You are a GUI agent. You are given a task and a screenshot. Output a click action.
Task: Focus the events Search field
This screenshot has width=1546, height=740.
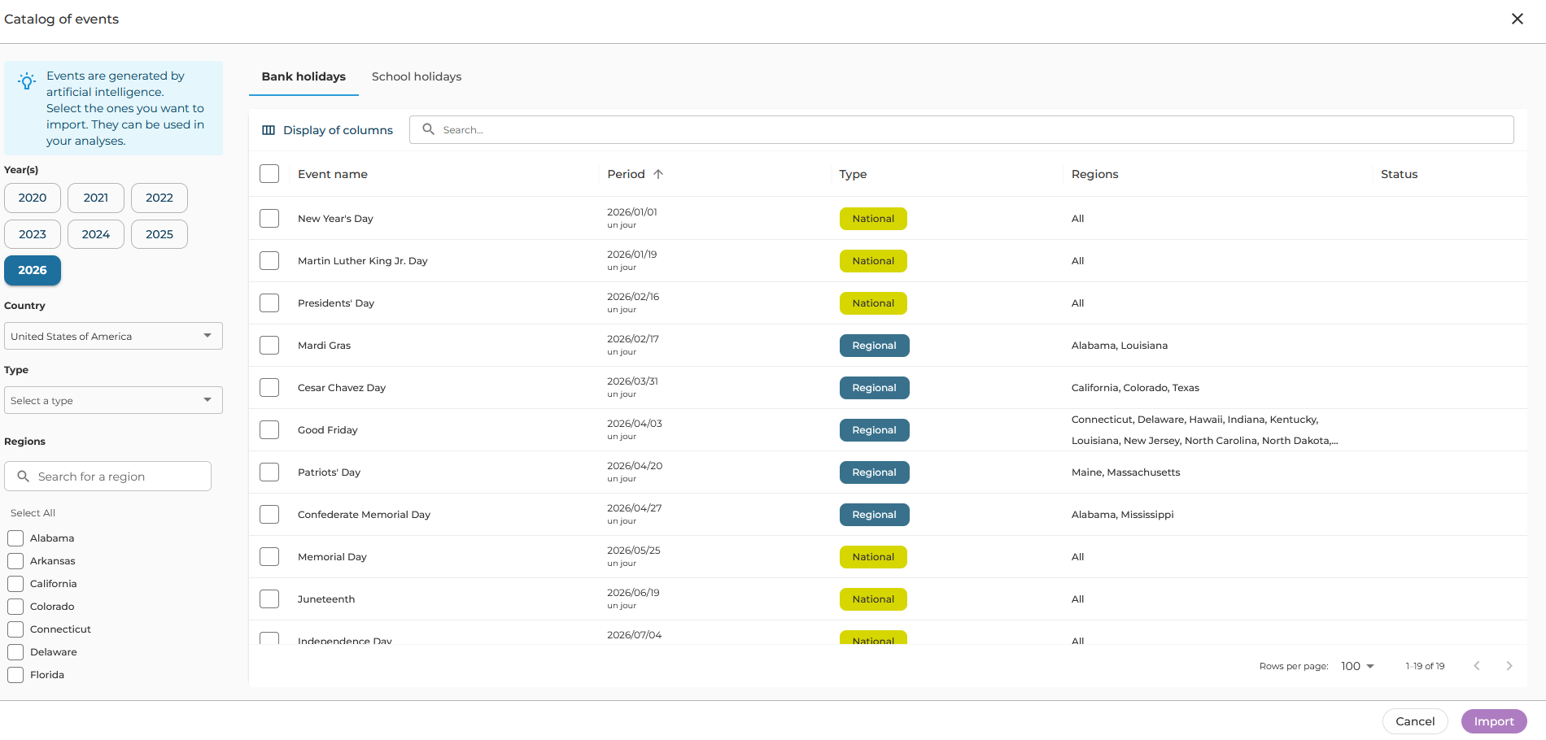[961, 130]
